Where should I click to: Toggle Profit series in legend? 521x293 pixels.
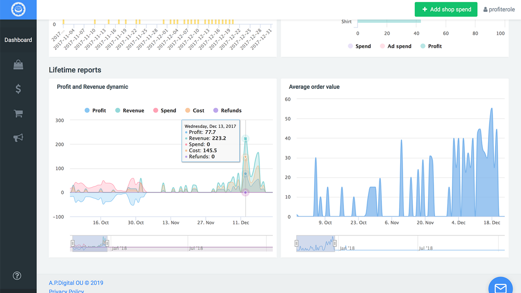95,110
